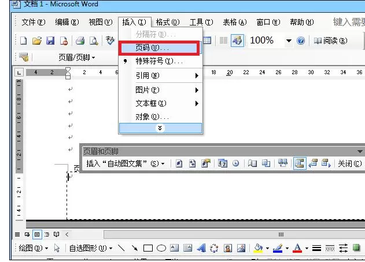Click the New blank document icon
Image resolution: width=365 pixels, height=262 pixels.
coord(23,41)
